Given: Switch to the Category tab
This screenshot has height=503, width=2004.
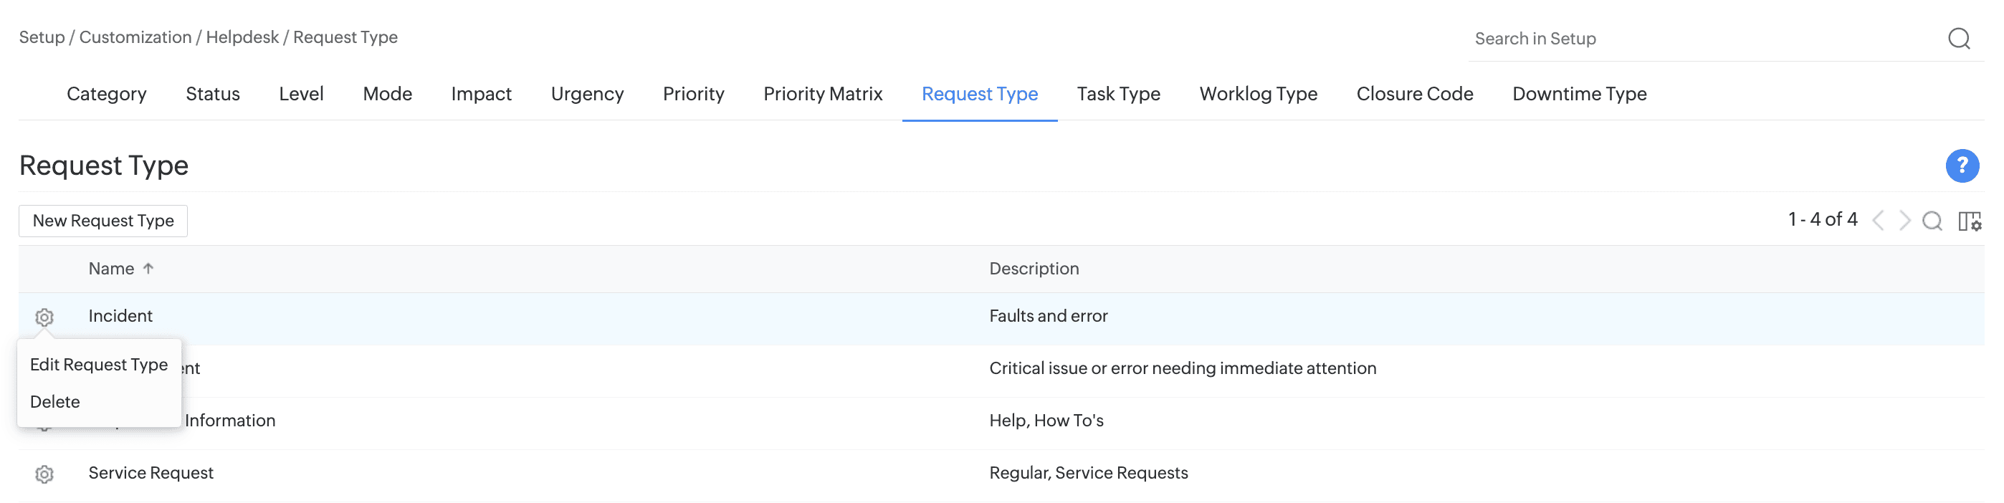Looking at the screenshot, I should [107, 94].
